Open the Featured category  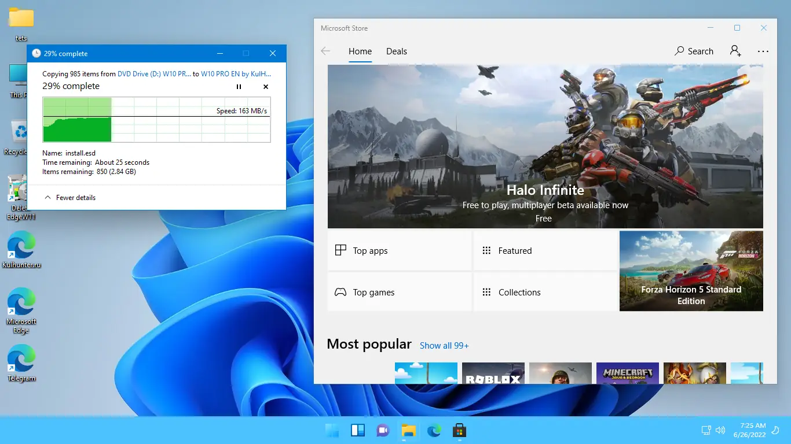(x=545, y=251)
